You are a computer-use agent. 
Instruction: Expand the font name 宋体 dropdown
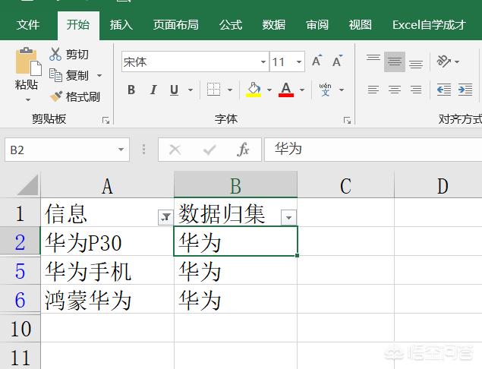tap(263, 61)
